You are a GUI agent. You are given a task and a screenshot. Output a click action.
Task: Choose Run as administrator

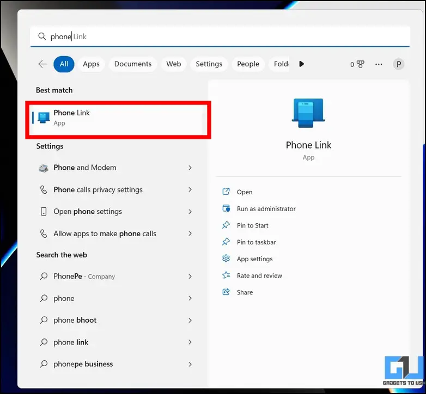pos(266,208)
